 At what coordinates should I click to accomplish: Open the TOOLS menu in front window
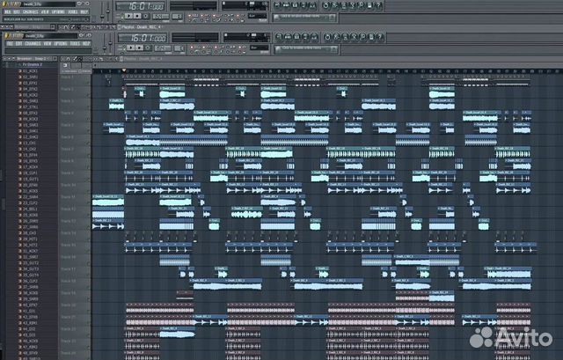[75, 42]
